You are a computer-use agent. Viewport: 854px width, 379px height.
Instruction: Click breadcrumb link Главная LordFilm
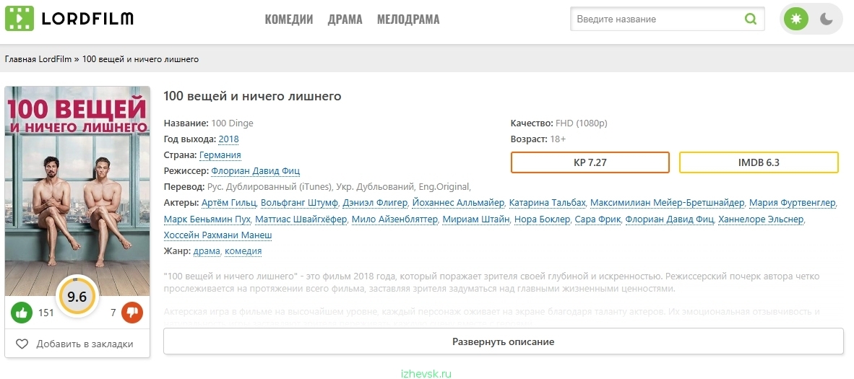point(38,58)
